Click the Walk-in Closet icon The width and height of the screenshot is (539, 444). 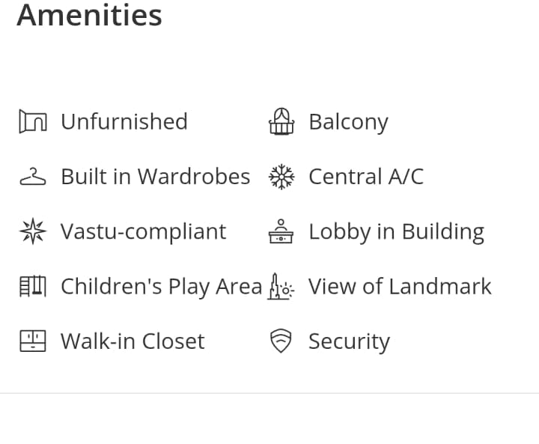click(x=32, y=341)
